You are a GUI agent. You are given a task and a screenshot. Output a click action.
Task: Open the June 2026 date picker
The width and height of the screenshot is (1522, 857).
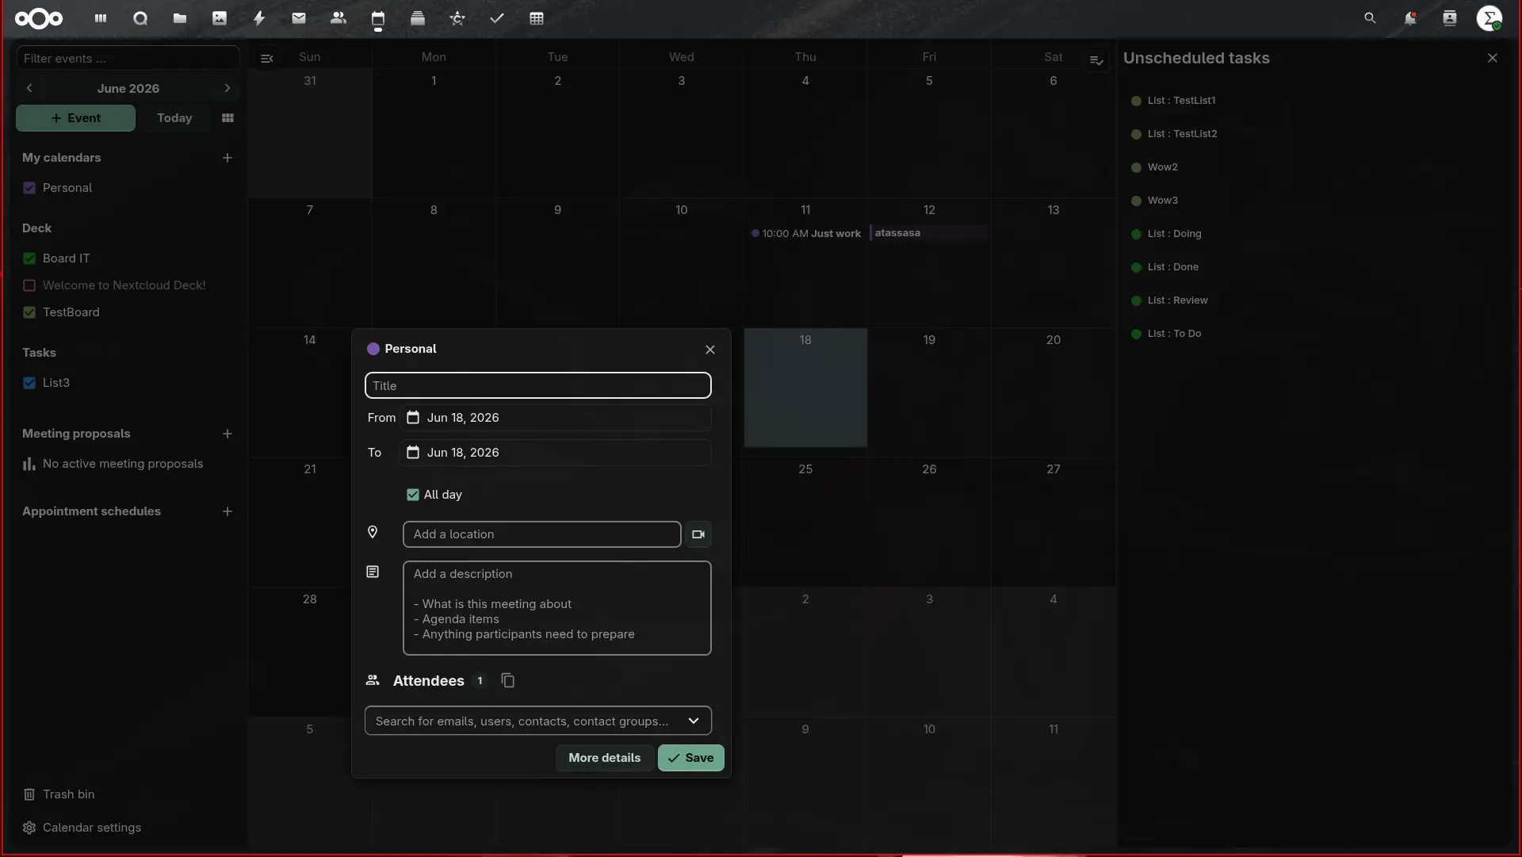click(128, 88)
